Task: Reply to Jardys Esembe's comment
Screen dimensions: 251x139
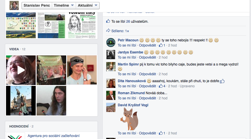Action: [x=147, y=57]
